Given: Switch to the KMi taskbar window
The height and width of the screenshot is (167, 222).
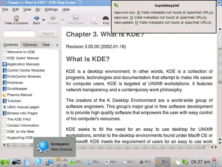Looking at the screenshot, I should (145, 162).
